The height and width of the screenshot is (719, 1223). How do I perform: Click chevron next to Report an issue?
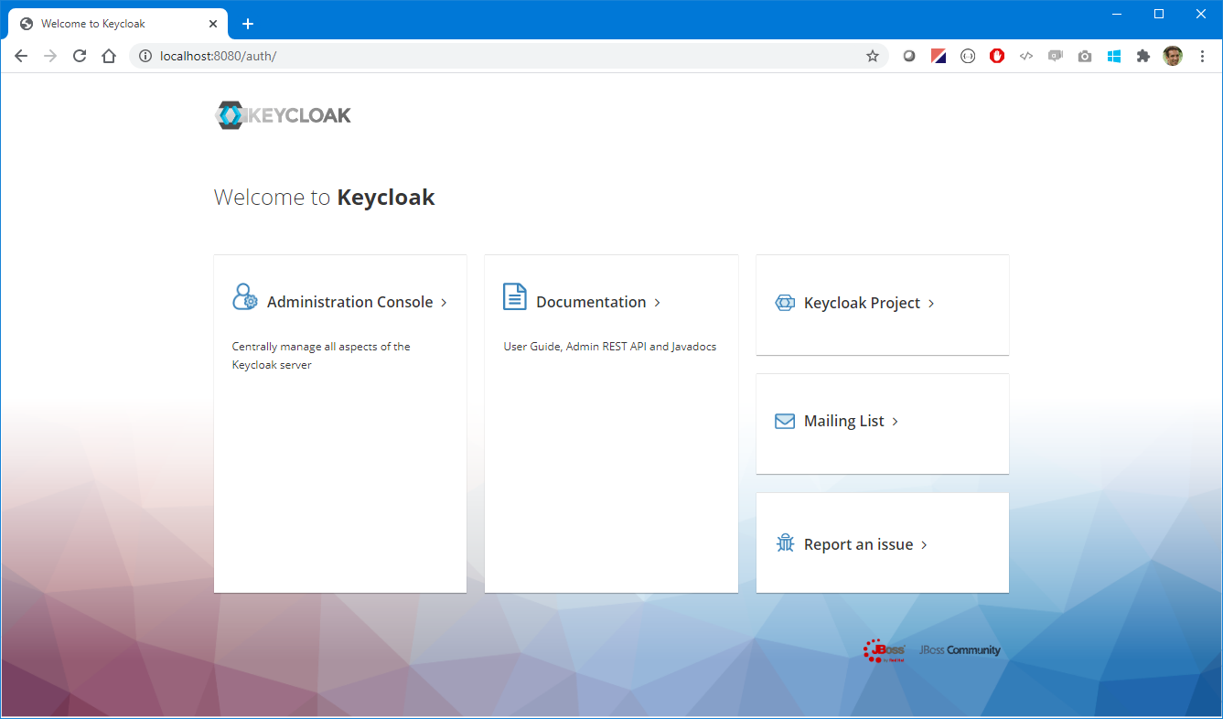[x=924, y=545]
